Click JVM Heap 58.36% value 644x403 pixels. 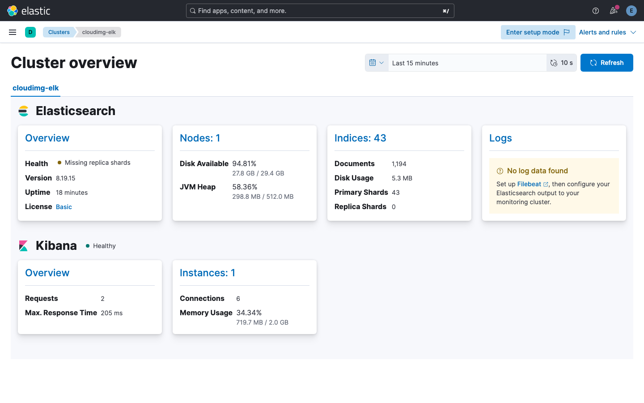245,187
